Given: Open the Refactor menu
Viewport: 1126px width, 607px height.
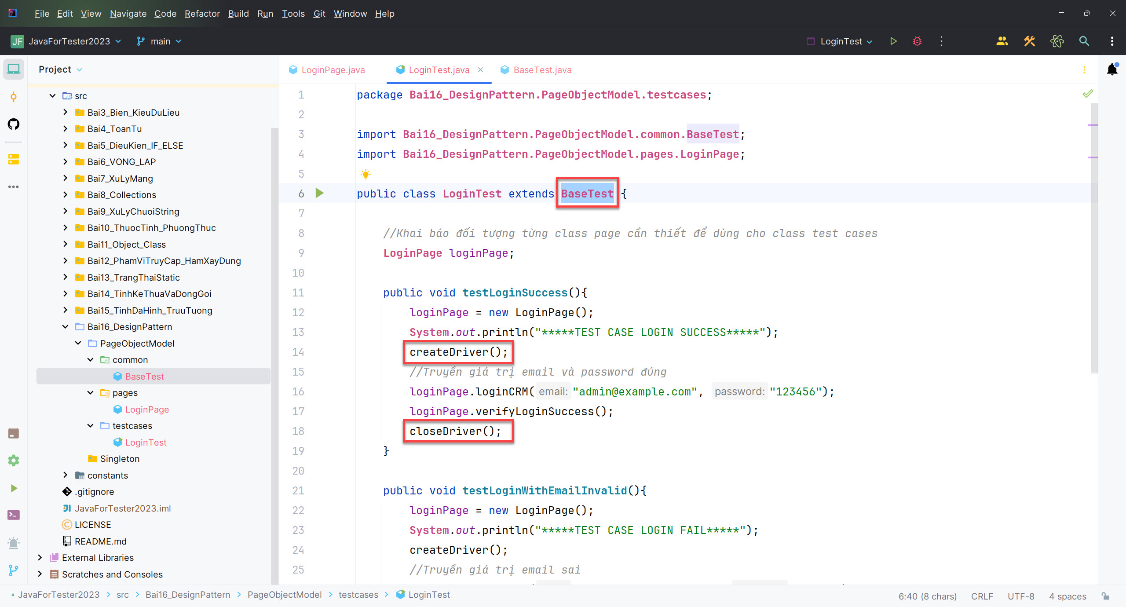Looking at the screenshot, I should click(202, 14).
